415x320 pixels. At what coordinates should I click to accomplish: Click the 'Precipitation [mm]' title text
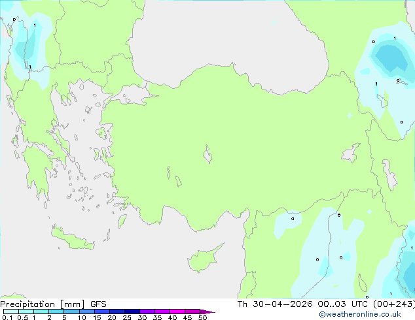[x=43, y=304]
